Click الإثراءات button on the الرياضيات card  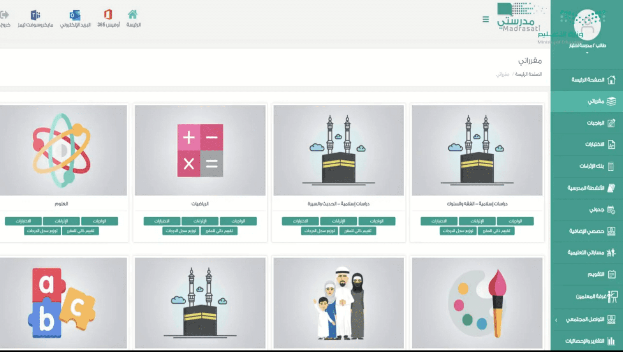click(x=200, y=221)
